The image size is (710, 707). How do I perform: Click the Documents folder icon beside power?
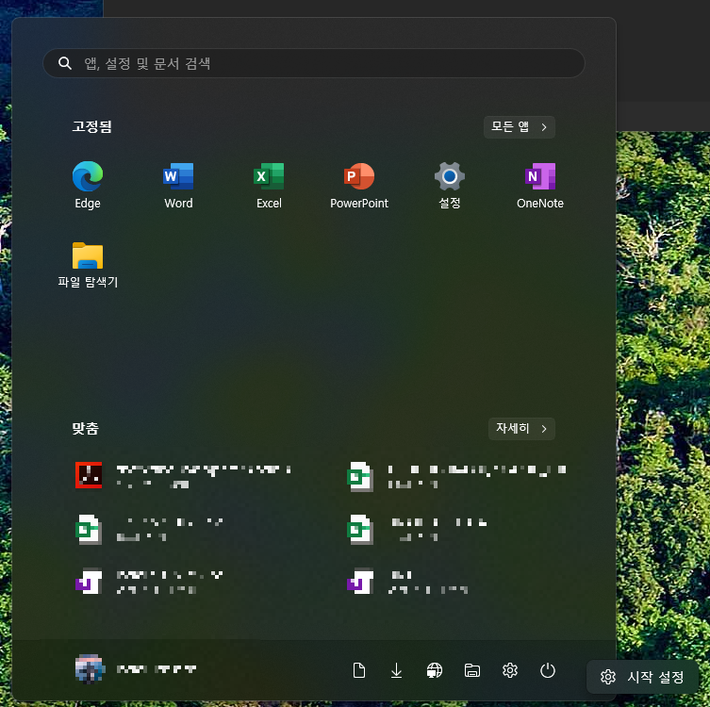[359, 670]
